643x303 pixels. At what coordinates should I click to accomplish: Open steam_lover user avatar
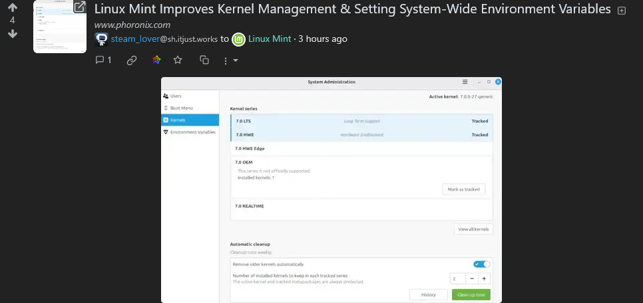click(x=101, y=39)
